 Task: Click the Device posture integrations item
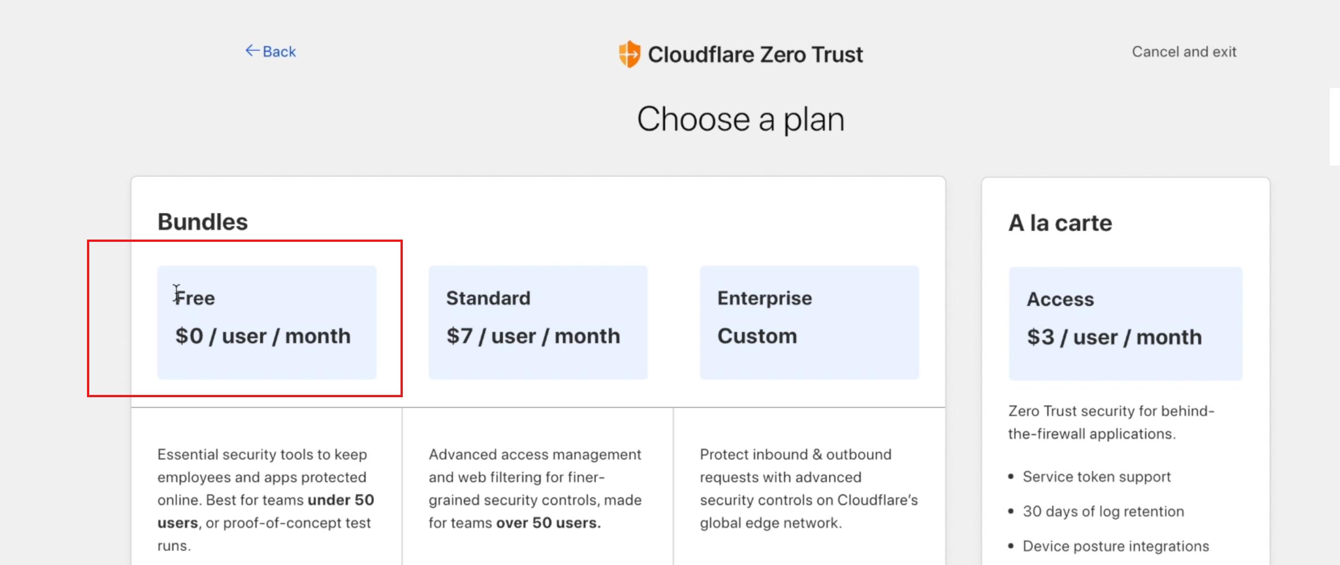(1116, 546)
